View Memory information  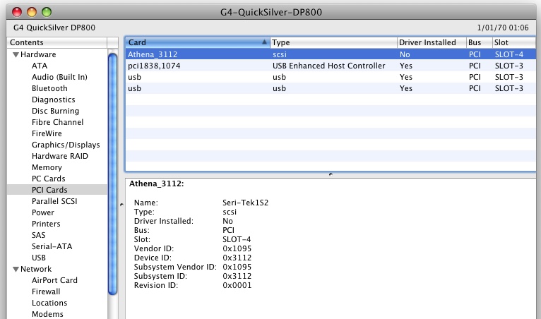(47, 167)
